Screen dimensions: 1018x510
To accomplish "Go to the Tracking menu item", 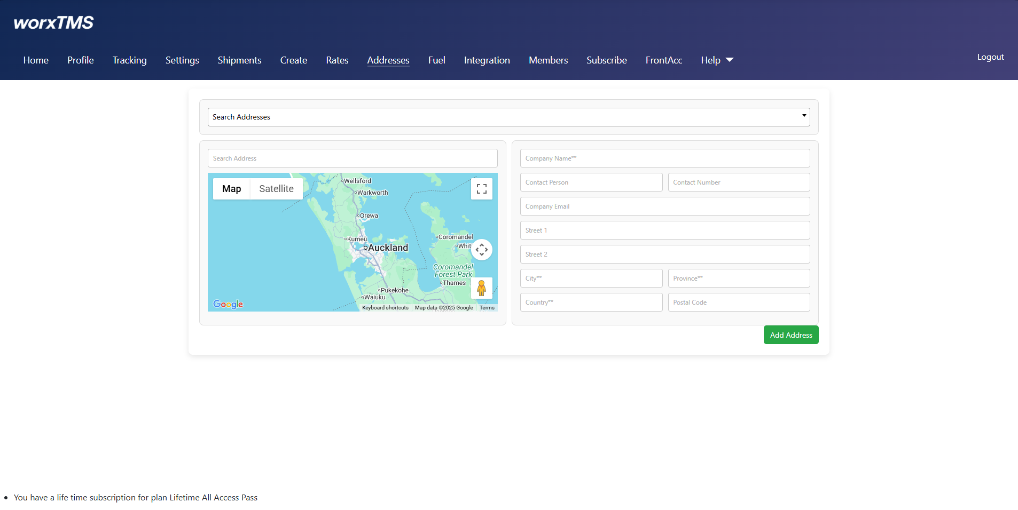I will pos(129,60).
